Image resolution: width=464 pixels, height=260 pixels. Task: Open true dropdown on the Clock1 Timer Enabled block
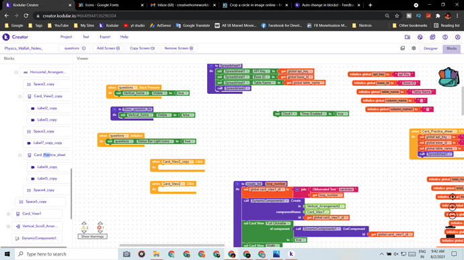(x=342, y=114)
